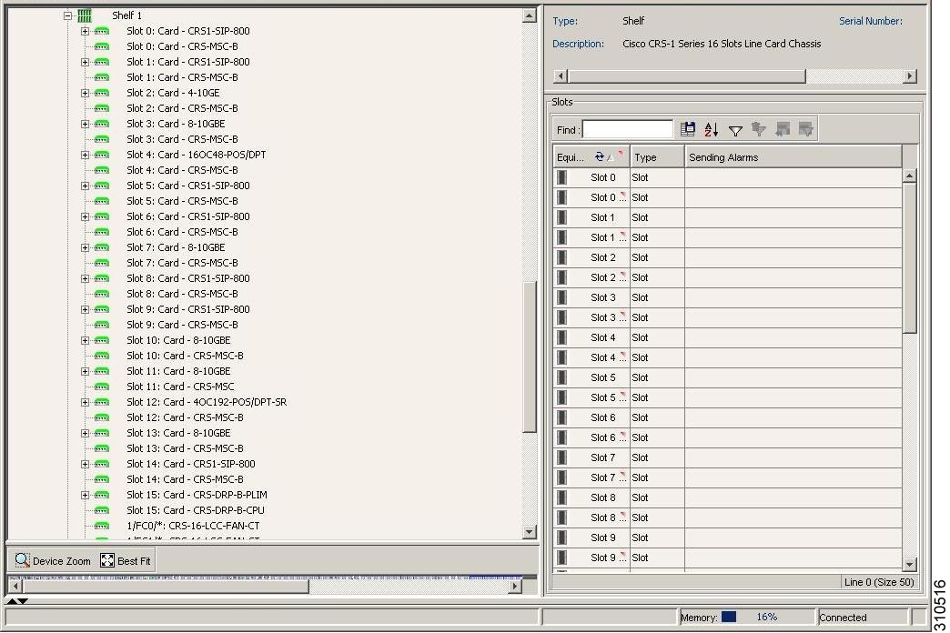950x633 pixels.
Task: Select Slot 7: Card - 8-10GBE tree item
Action: 176,247
